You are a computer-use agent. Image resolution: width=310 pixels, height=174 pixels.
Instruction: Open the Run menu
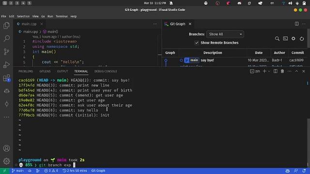pyautogui.click(x=50, y=16)
